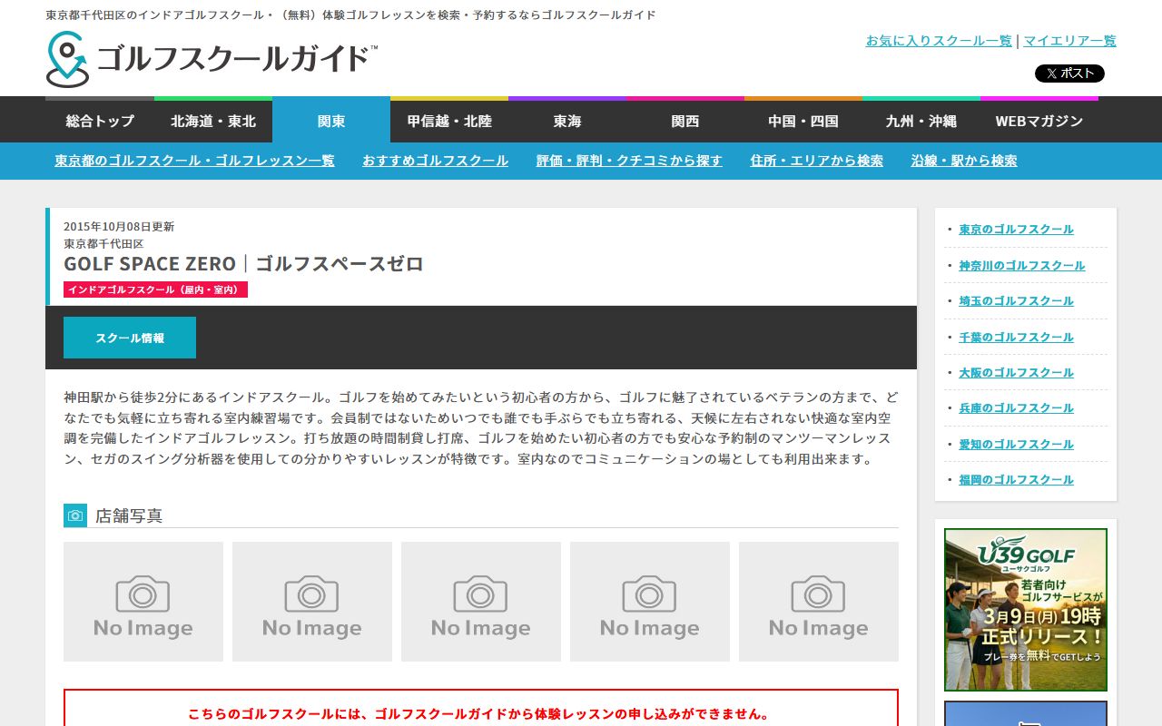Viewport: 1162px width, 726px height.
Task: Click the X ポスト share button
Action: pos(1069,74)
